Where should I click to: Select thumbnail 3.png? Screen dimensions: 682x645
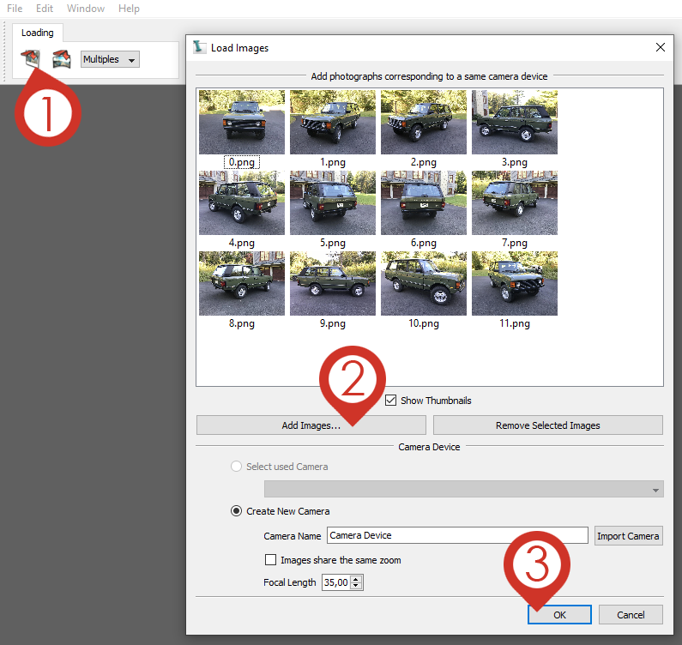[515, 122]
